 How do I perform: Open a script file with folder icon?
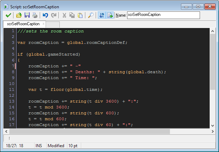tap(19, 15)
